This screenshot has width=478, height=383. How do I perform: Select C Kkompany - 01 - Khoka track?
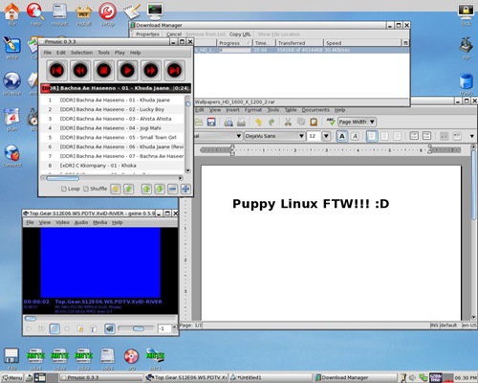(x=112, y=166)
